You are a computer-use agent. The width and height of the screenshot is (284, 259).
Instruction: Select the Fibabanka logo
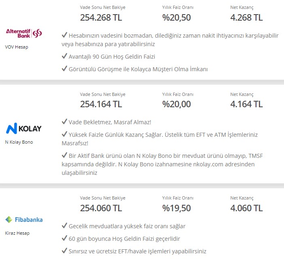[x=24, y=219]
